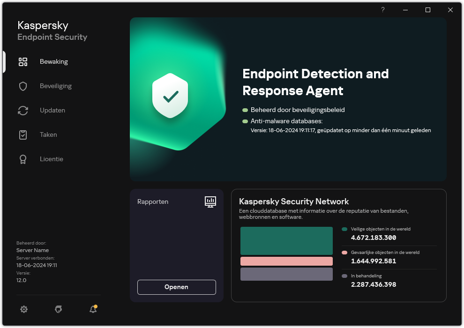Image resolution: width=464 pixels, height=328 pixels.
Task: Maximize the Kaspersky window
Action: tap(428, 10)
